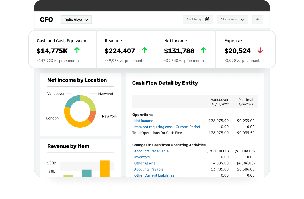
Task: Click the donut chart in Net income widget
Action: click(x=81, y=111)
